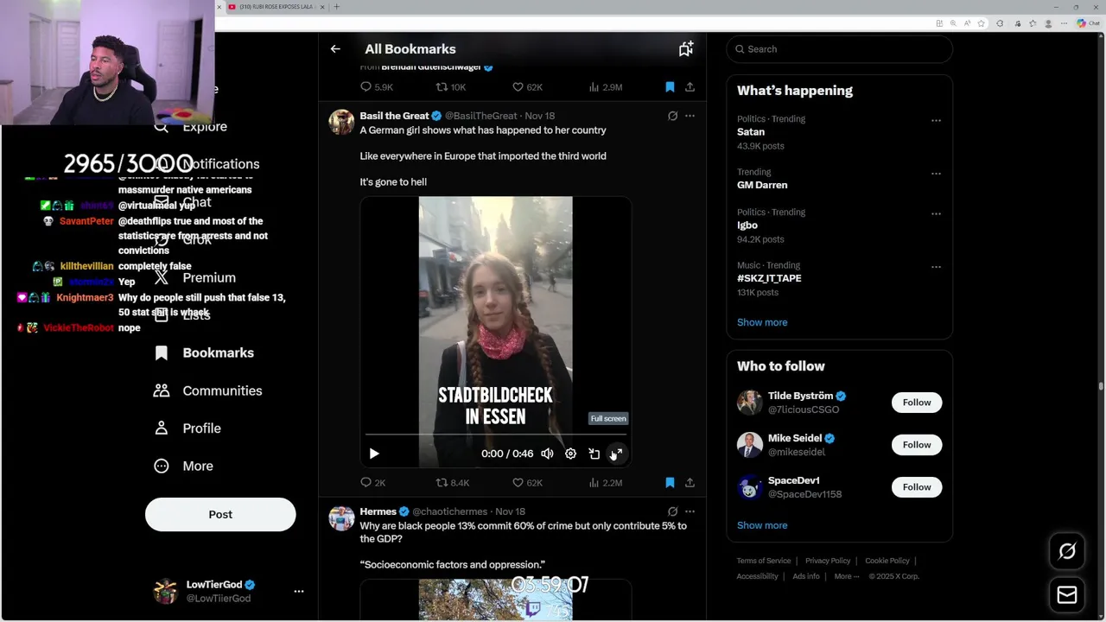Share the Basil the Great post
The image size is (1106, 622).
690,483
